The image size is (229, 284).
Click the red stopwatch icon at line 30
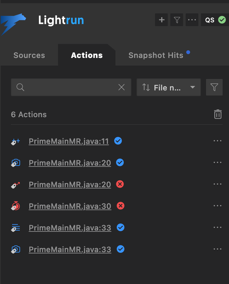coord(15,206)
